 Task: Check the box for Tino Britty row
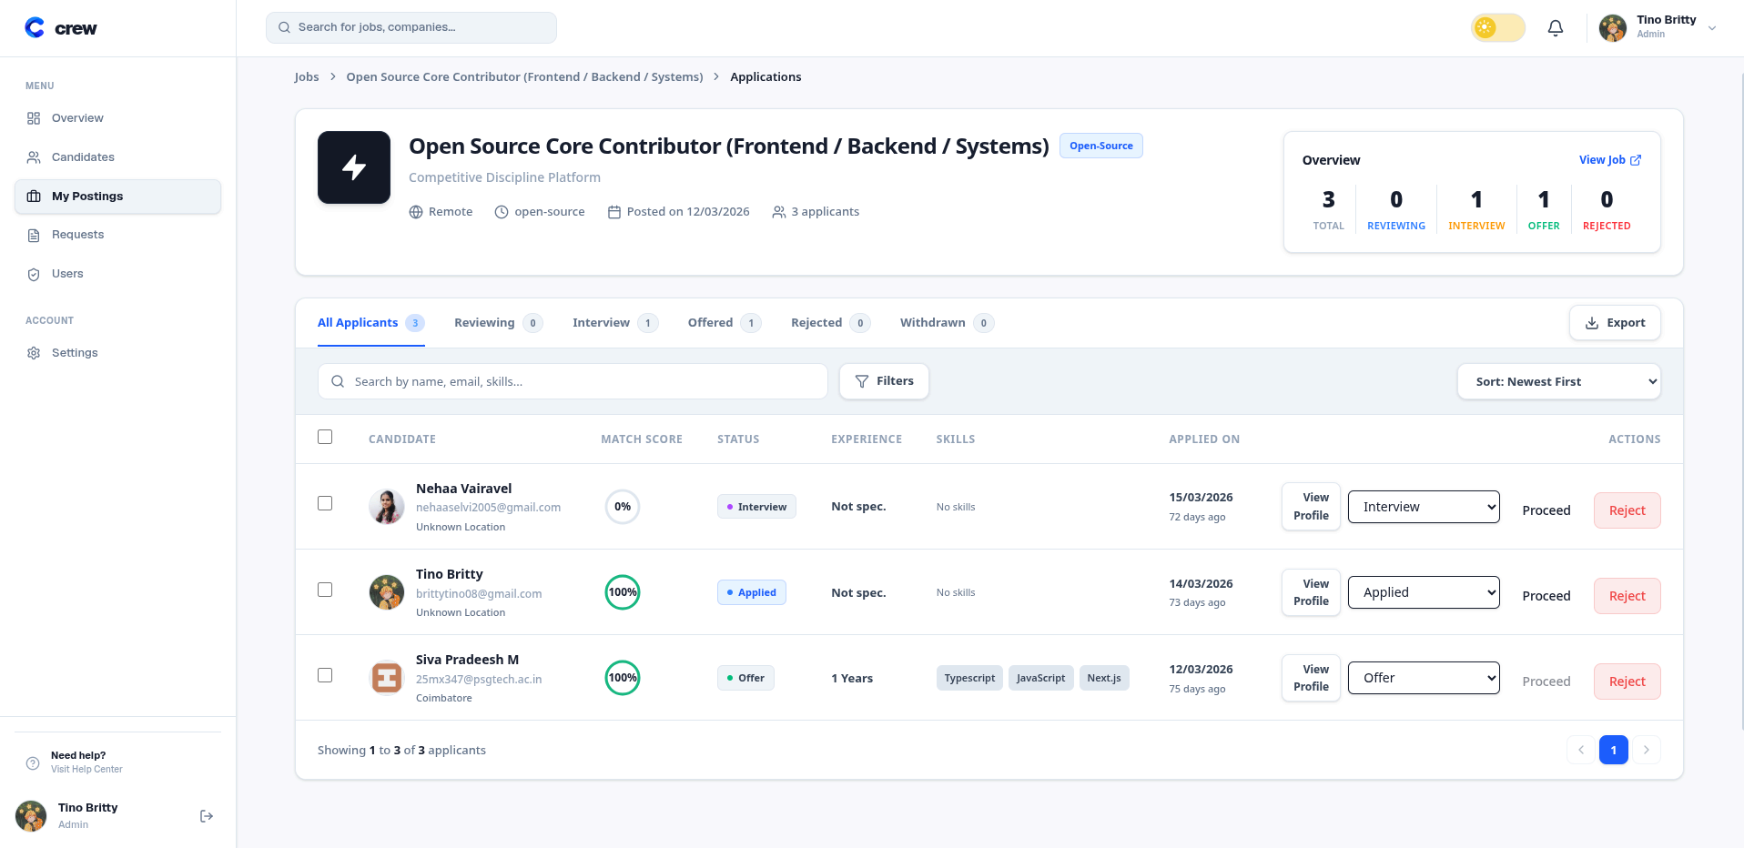325,590
